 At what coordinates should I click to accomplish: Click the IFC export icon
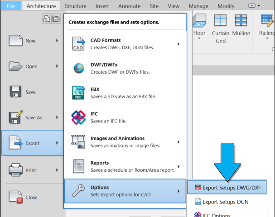tap(78, 118)
